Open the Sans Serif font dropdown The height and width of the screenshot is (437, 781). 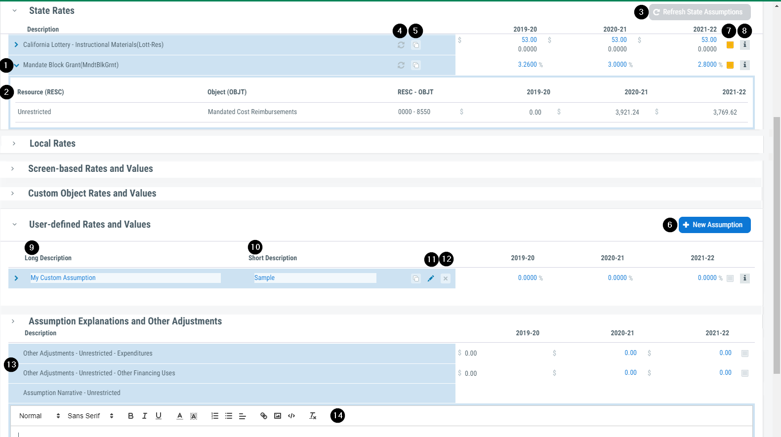91,416
